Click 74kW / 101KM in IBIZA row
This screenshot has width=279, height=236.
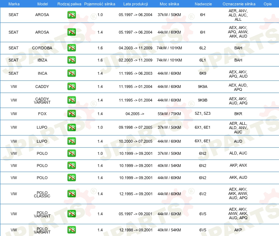169,60
